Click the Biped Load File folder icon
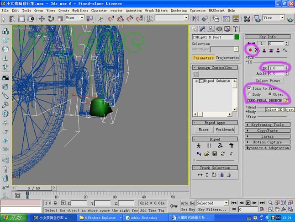The image size is (295, 222). [206, 154]
